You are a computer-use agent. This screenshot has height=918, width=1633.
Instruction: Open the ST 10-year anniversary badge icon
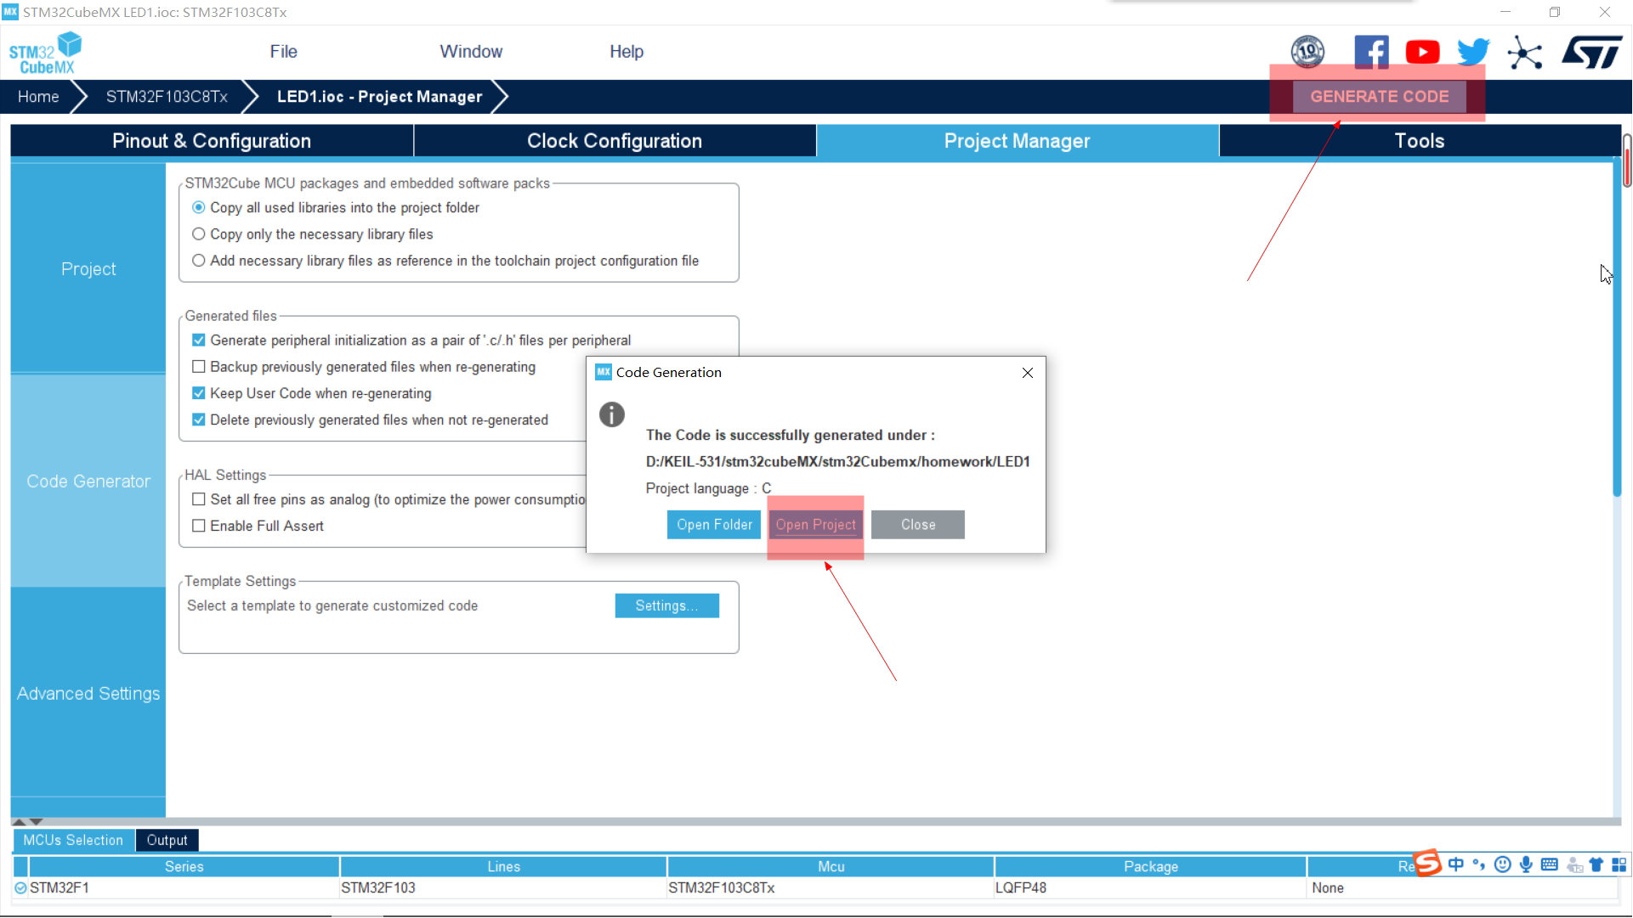1307,52
